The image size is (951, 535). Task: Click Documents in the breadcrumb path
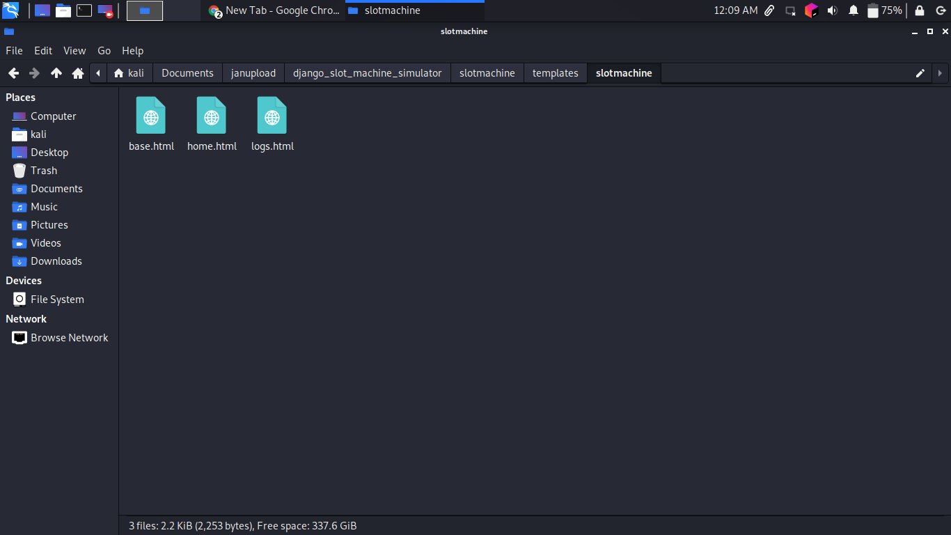click(x=187, y=72)
